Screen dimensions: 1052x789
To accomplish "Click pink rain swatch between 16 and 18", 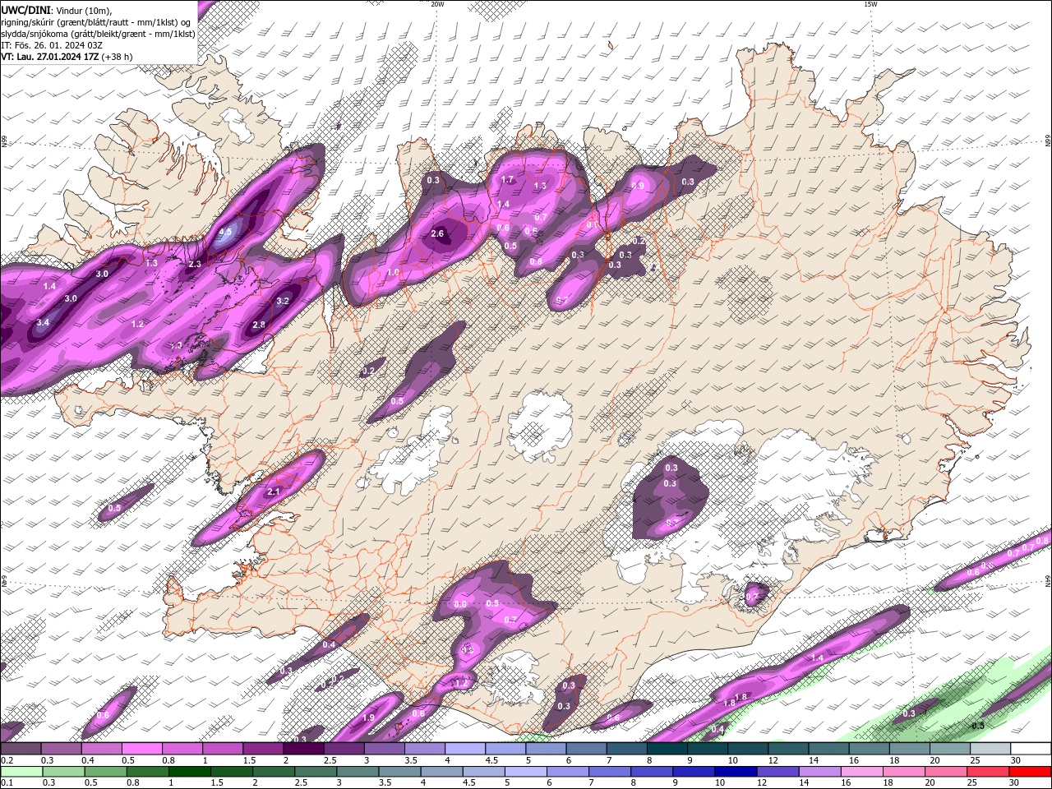I will 861,772.
